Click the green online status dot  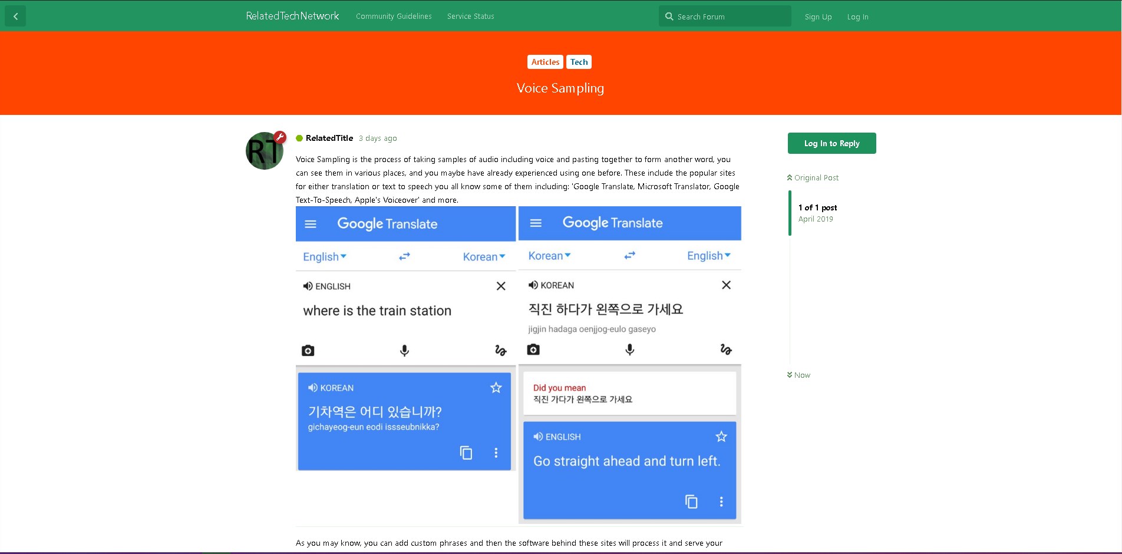pyautogui.click(x=299, y=138)
